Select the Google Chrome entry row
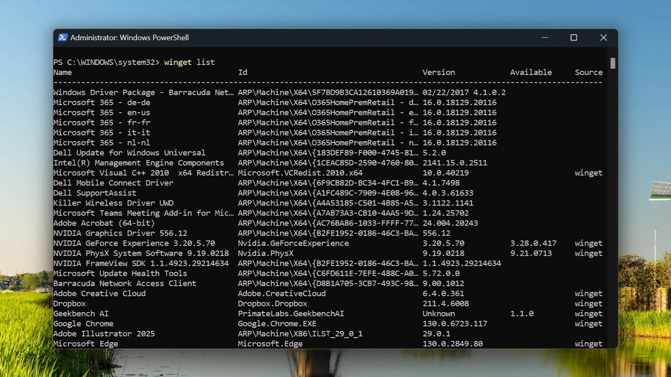671x377 pixels. pos(83,323)
